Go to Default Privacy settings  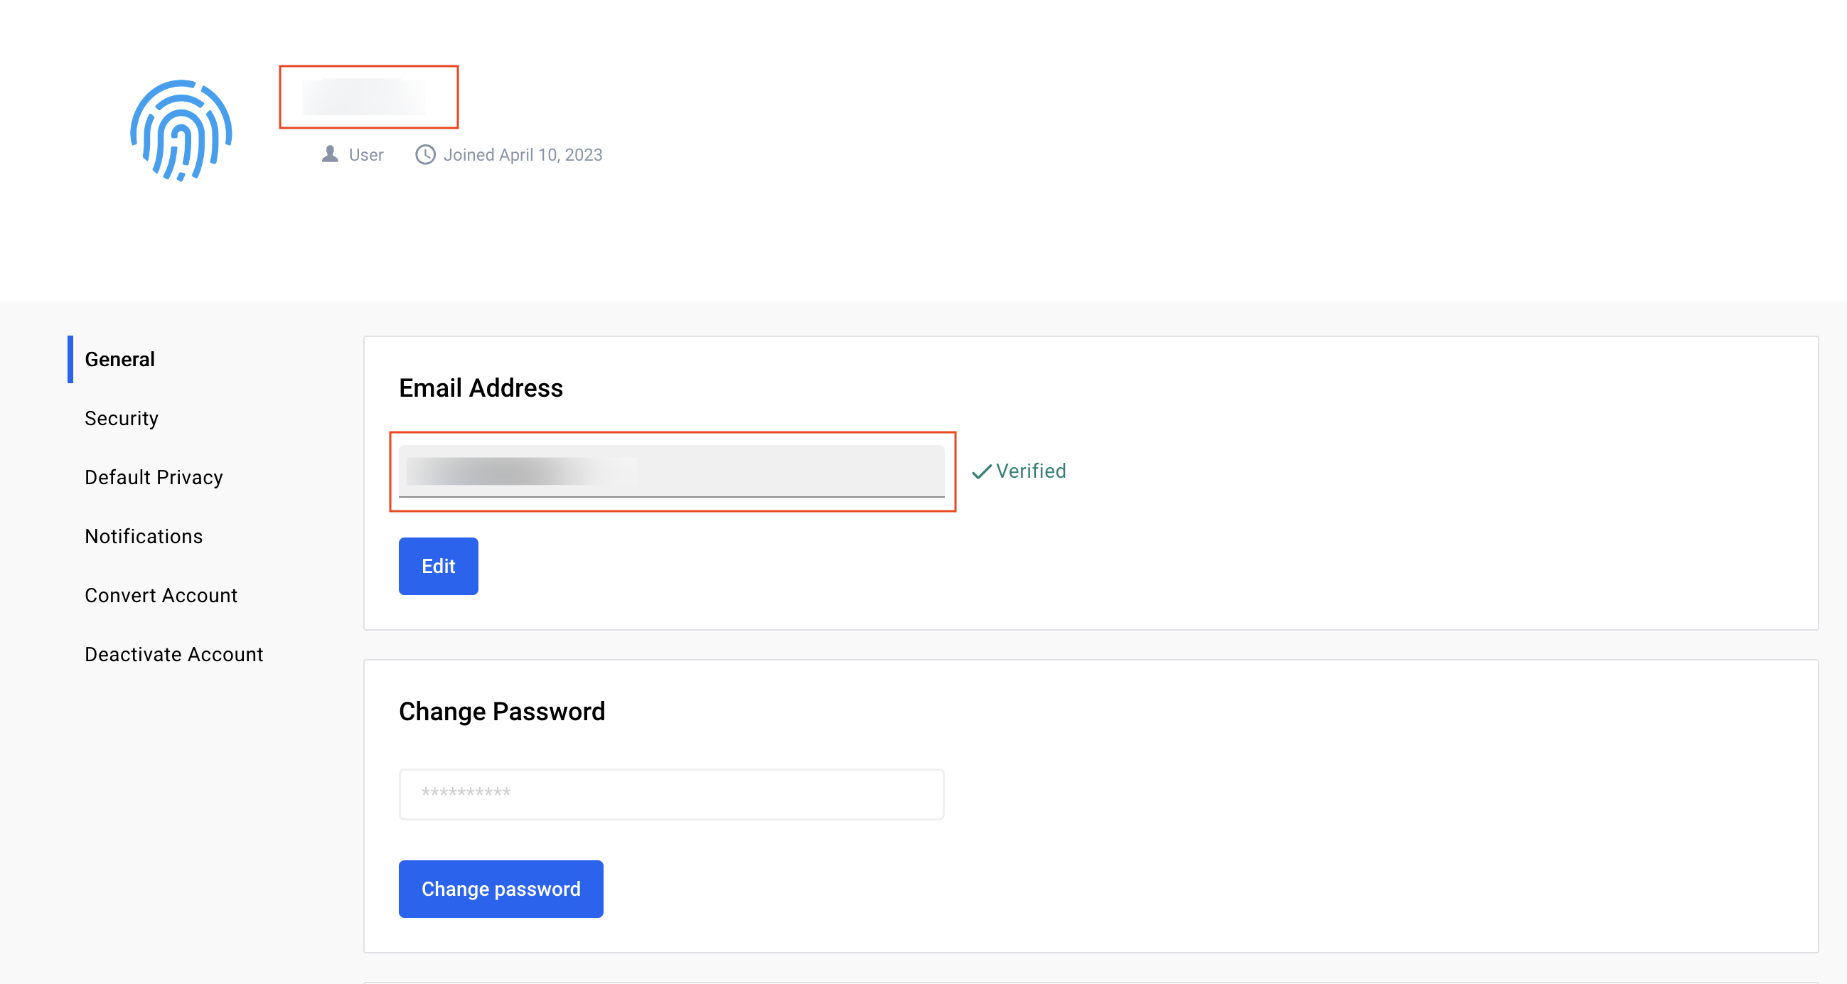(154, 477)
